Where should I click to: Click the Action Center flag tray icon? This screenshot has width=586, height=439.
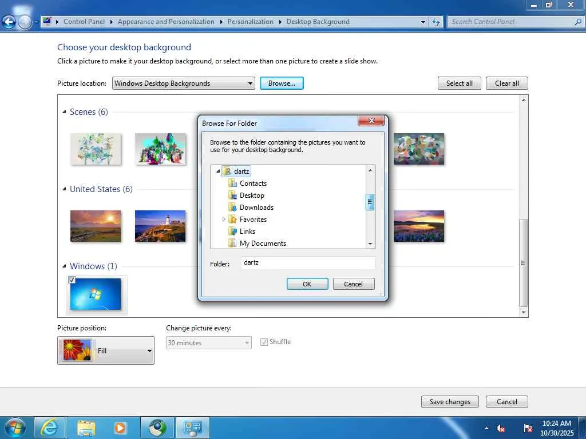pyautogui.click(x=528, y=428)
